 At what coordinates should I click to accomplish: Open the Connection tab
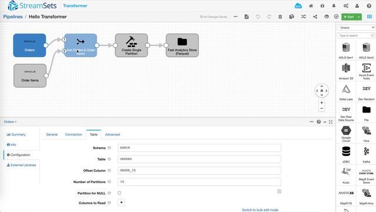point(73,134)
